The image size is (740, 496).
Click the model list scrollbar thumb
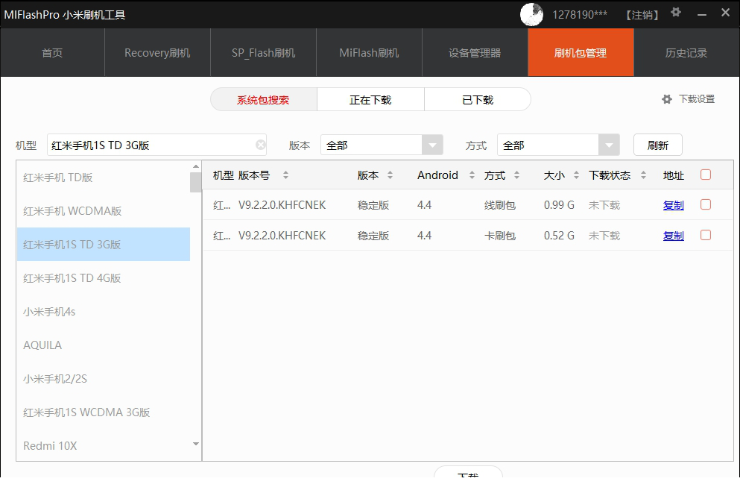[x=195, y=182]
